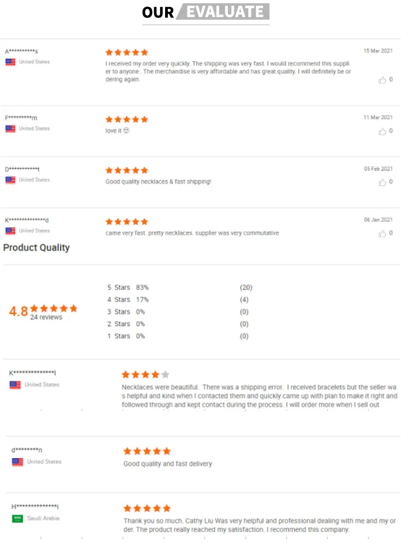Viewport: 410px width, 543px height.
Task: Click US flag beside reviewer F*********m
Action: click(x=10, y=129)
